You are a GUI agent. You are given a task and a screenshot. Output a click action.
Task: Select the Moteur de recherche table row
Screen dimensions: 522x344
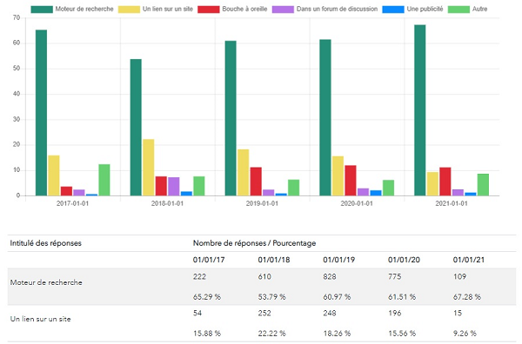(262, 287)
